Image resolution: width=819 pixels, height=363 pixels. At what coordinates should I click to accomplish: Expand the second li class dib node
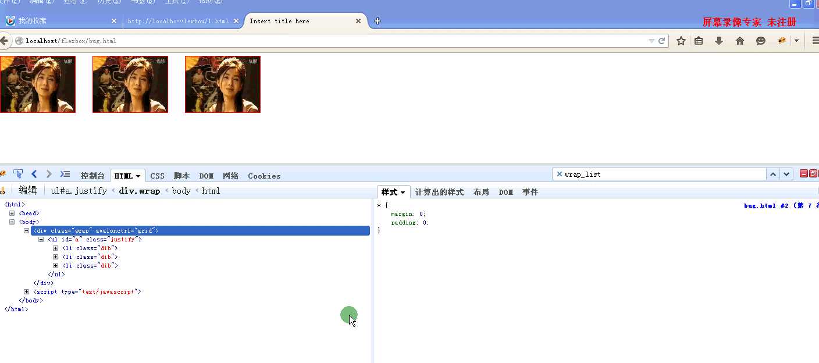[x=56, y=257]
